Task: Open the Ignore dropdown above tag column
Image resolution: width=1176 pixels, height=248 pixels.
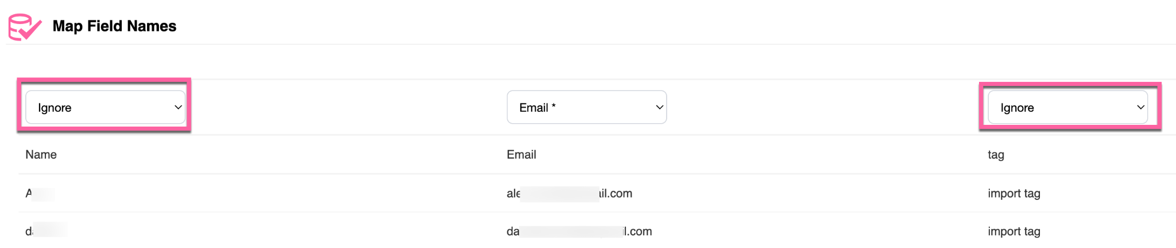Action: point(1067,107)
